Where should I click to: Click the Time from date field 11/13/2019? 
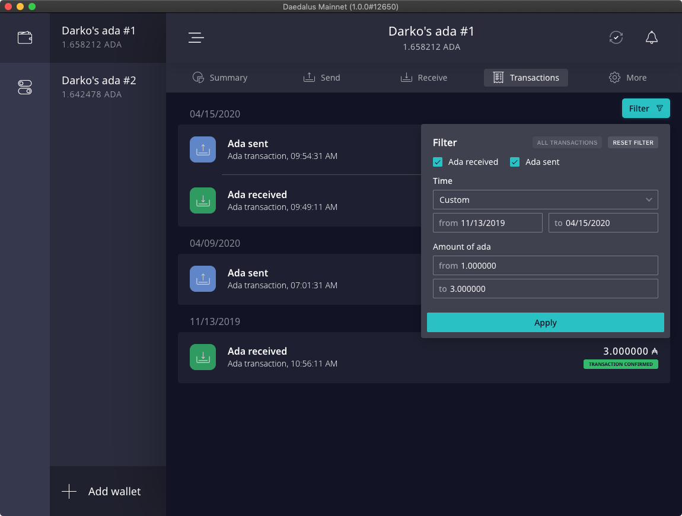(487, 223)
